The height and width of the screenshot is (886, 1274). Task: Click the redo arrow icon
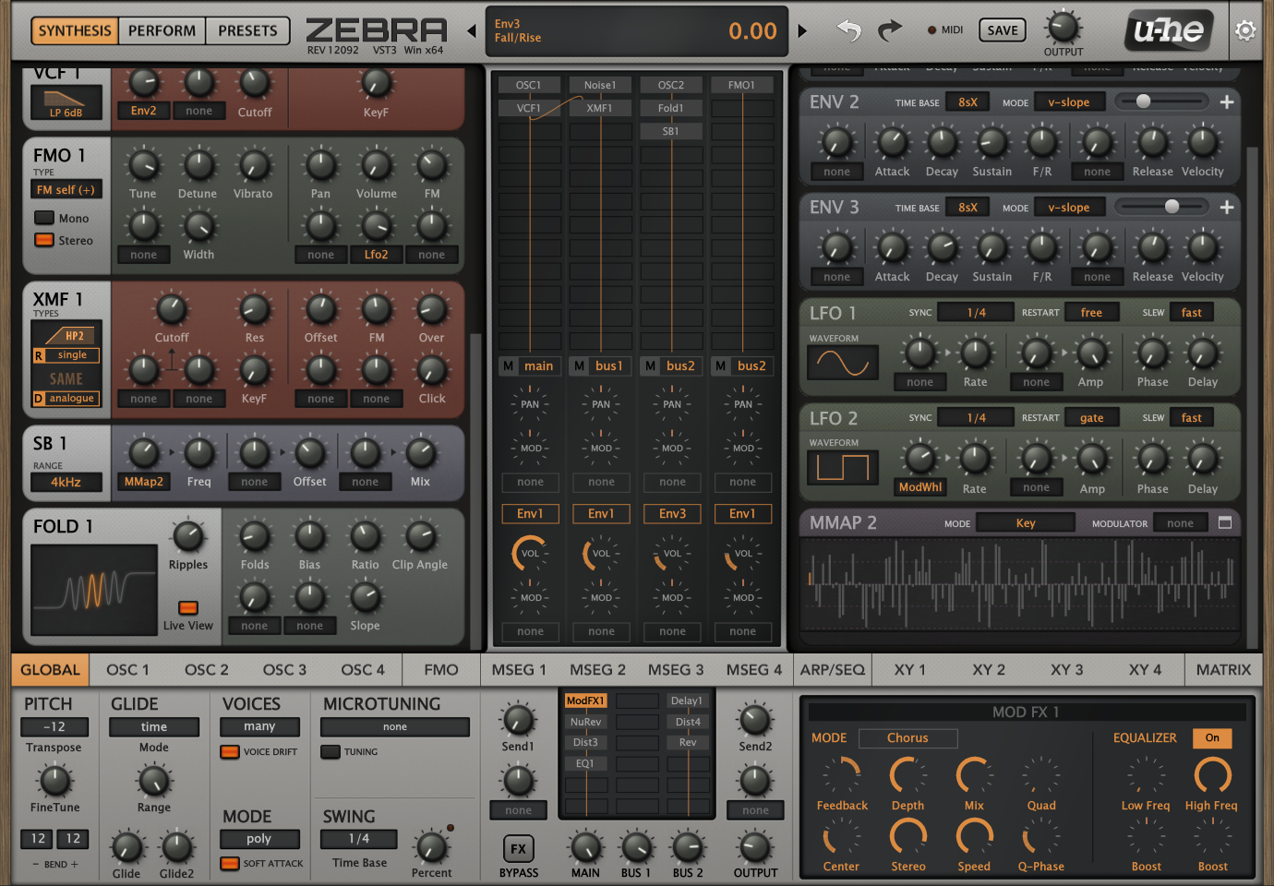pos(890,30)
